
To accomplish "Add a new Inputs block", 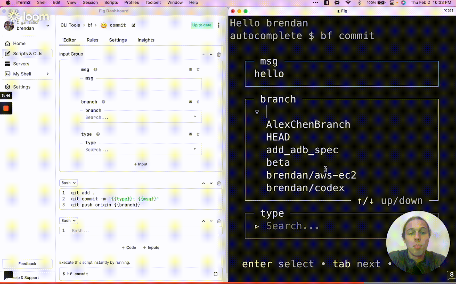I will pyautogui.click(x=151, y=247).
